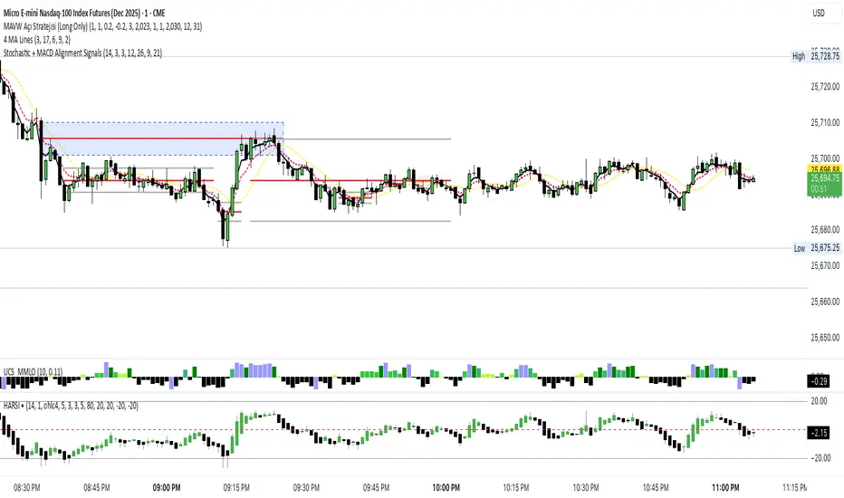This screenshot has width=844, height=498.
Task: Click the yellow 25,696.88 price label
Action: (x=823, y=169)
